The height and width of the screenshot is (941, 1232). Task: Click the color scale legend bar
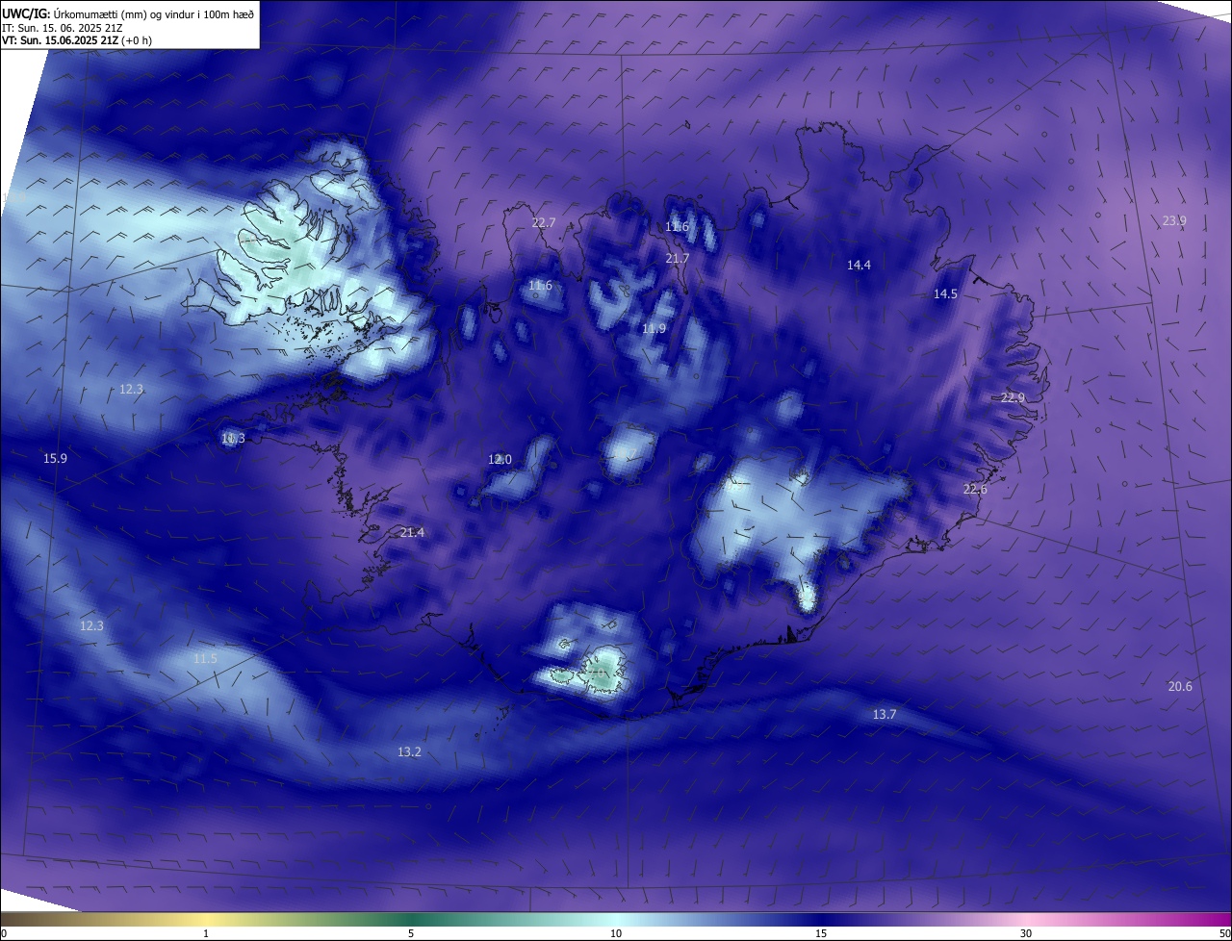(x=616, y=919)
